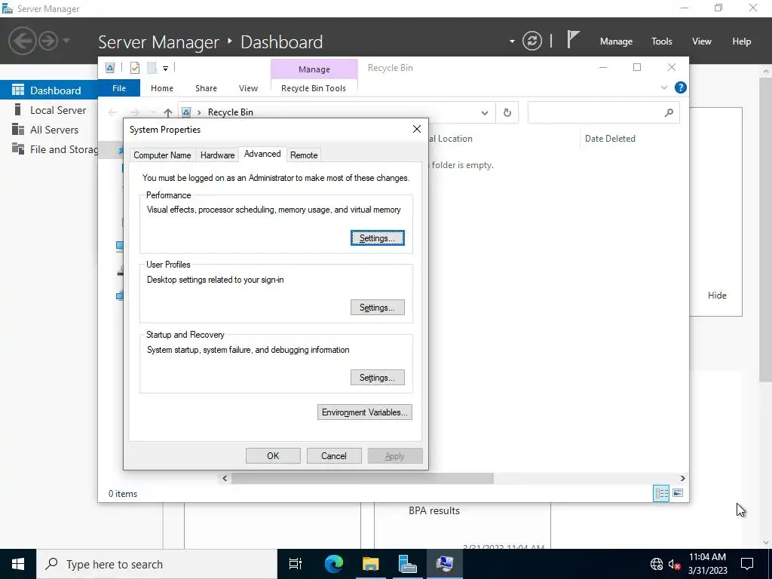772x579 pixels.
Task: Open File Explorer from taskbar
Action: point(370,564)
